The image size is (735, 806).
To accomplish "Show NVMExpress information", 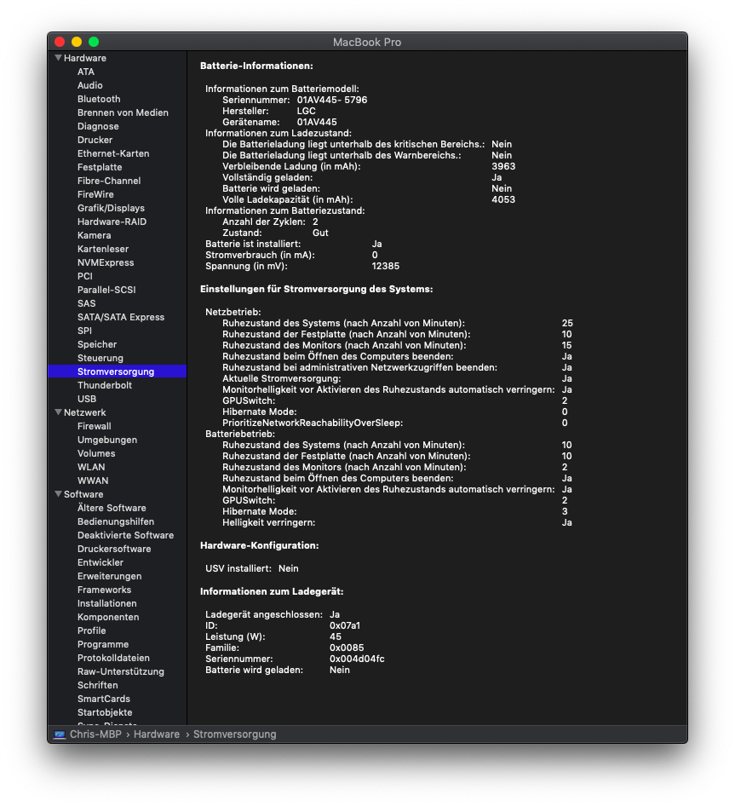I will pyautogui.click(x=106, y=262).
